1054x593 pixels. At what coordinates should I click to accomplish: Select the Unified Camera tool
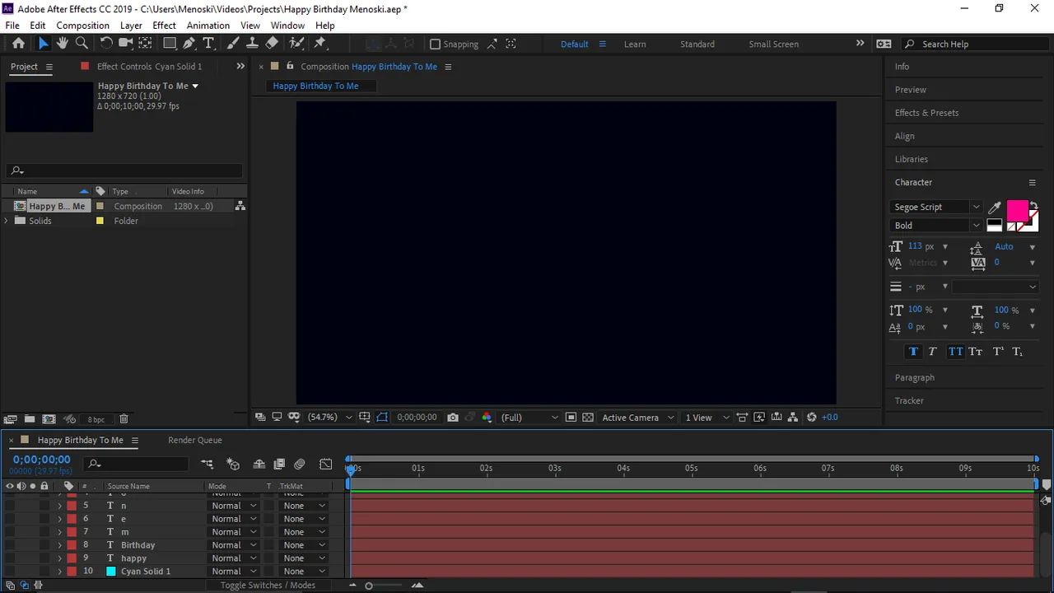point(126,44)
